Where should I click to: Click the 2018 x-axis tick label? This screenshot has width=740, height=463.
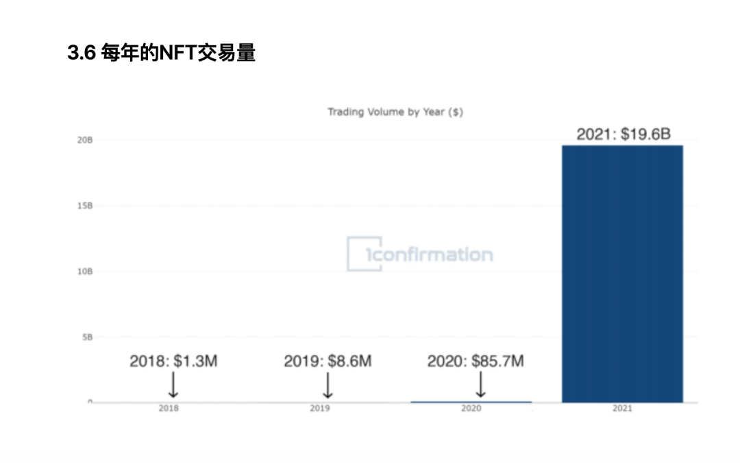(169, 408)
